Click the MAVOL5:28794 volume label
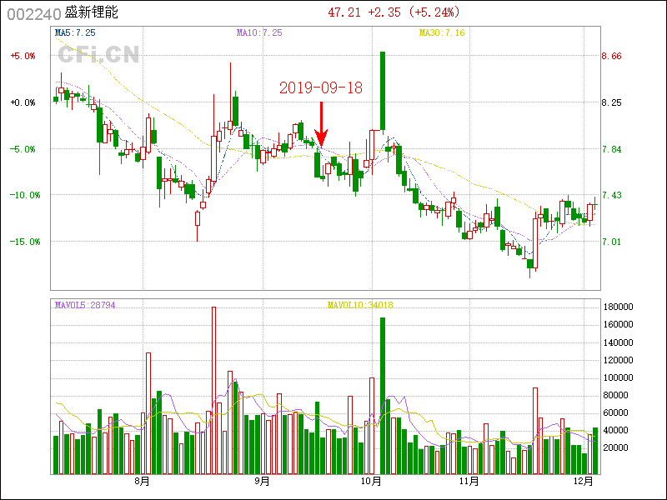 click(85, 305)
